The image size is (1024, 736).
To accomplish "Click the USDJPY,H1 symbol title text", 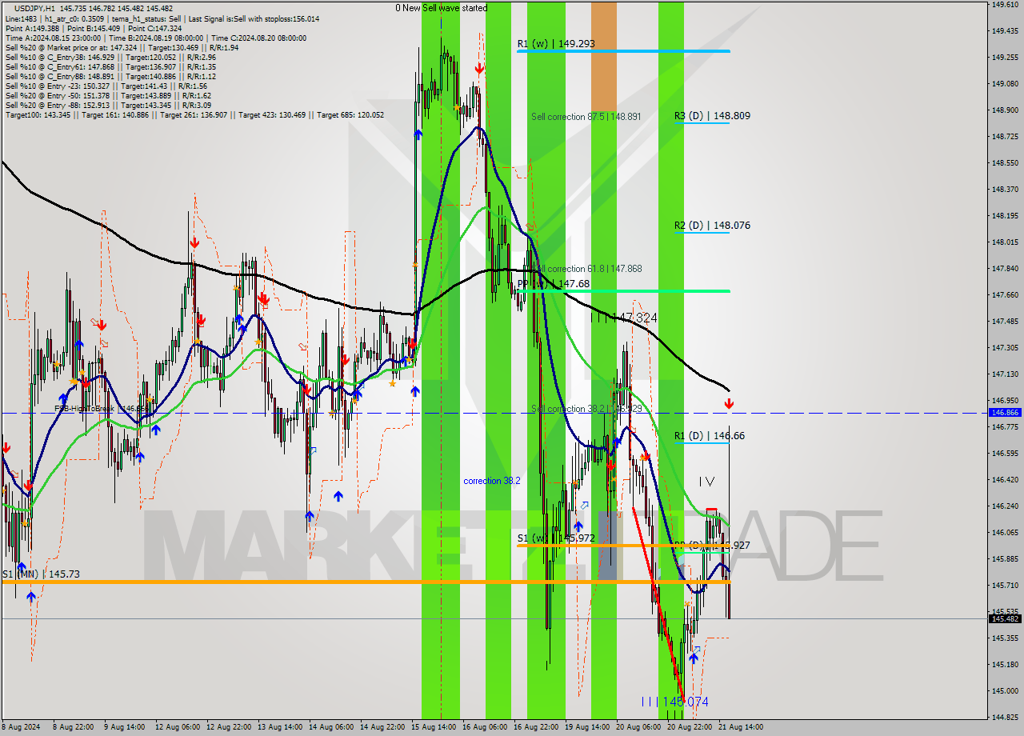I will click(34, 8).
